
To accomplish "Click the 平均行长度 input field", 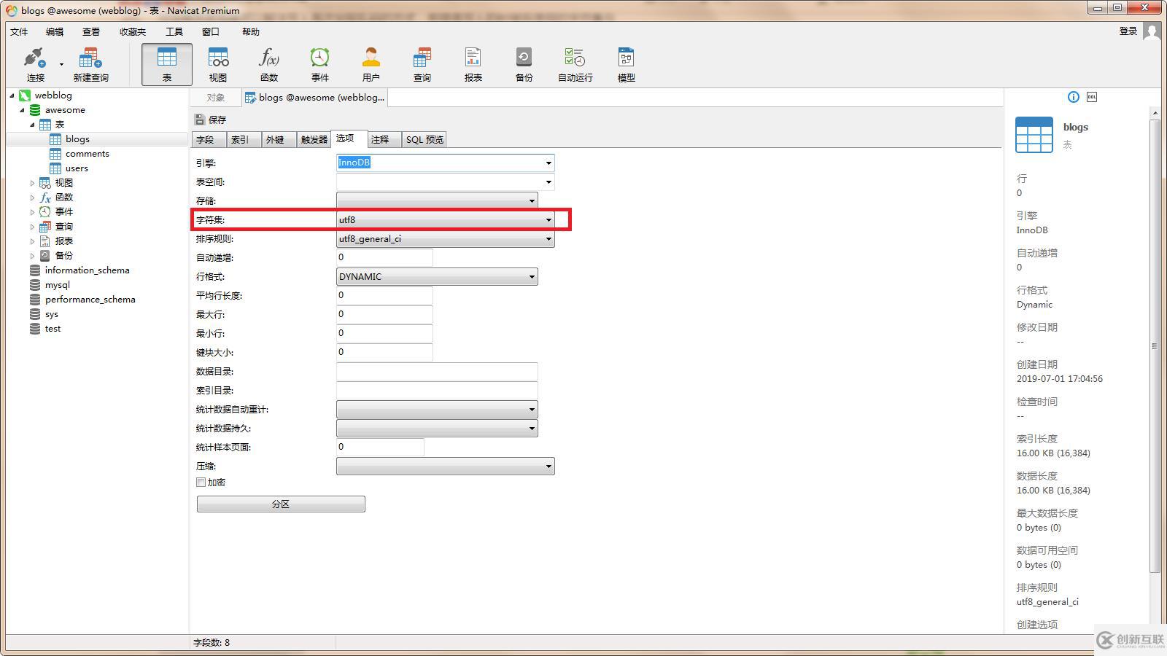I will pos(384,295).
